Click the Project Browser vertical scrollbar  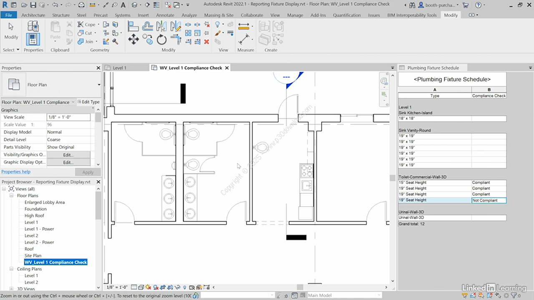click(x=98, y=237)
